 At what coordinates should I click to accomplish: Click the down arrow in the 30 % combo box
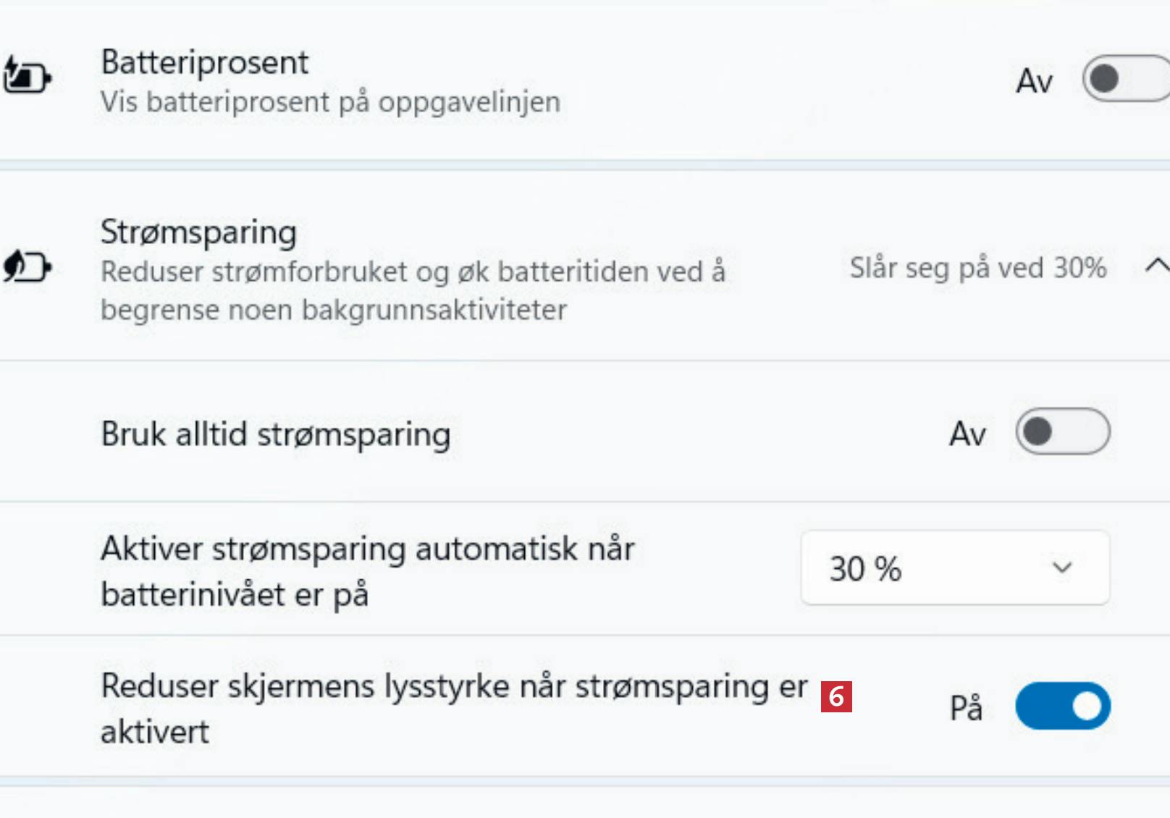(1061, 568)
